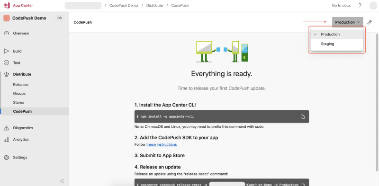The height and width of the screenshot is (186, 379).
Task: Open the user avatar in top right
Action: (x=373, y=6)
